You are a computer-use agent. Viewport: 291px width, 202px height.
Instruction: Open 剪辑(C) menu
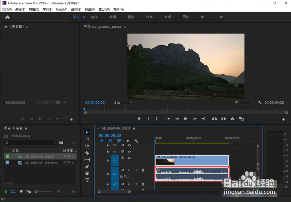[x=34, y=9]
